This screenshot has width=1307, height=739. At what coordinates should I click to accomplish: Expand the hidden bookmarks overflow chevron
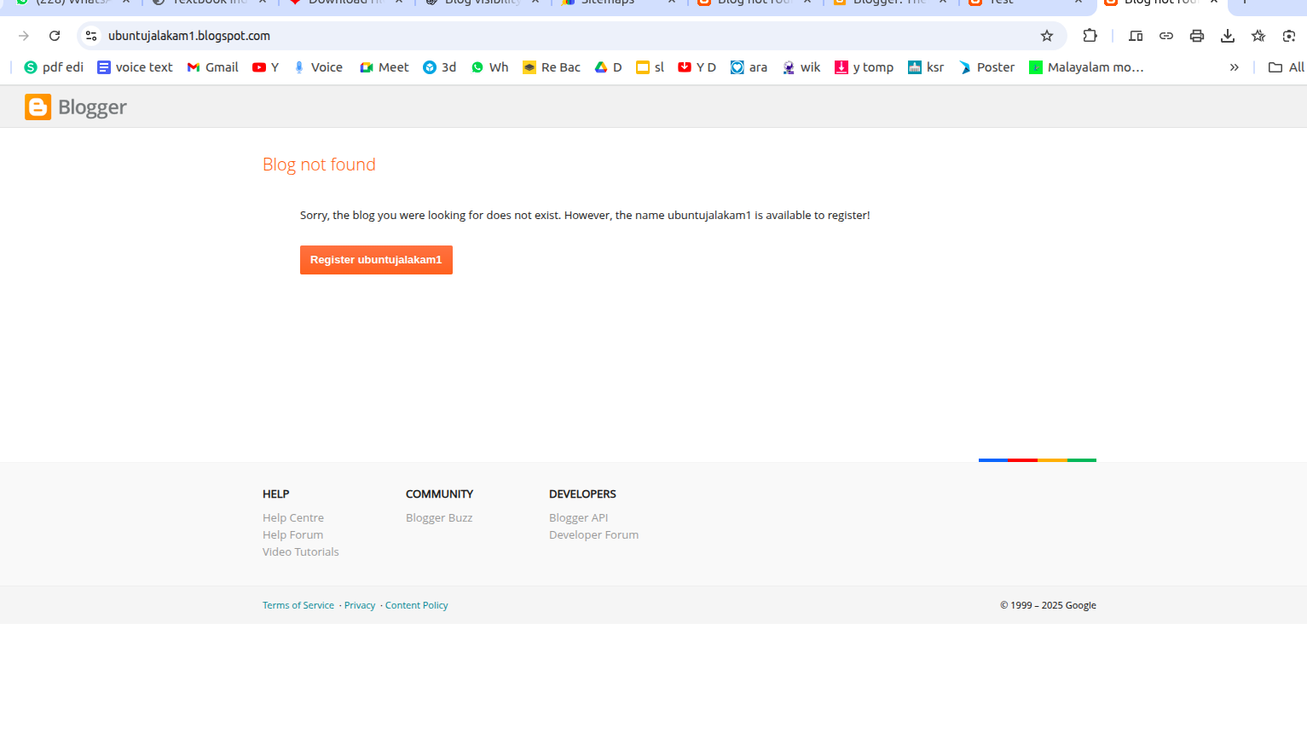coord(1234,67)
